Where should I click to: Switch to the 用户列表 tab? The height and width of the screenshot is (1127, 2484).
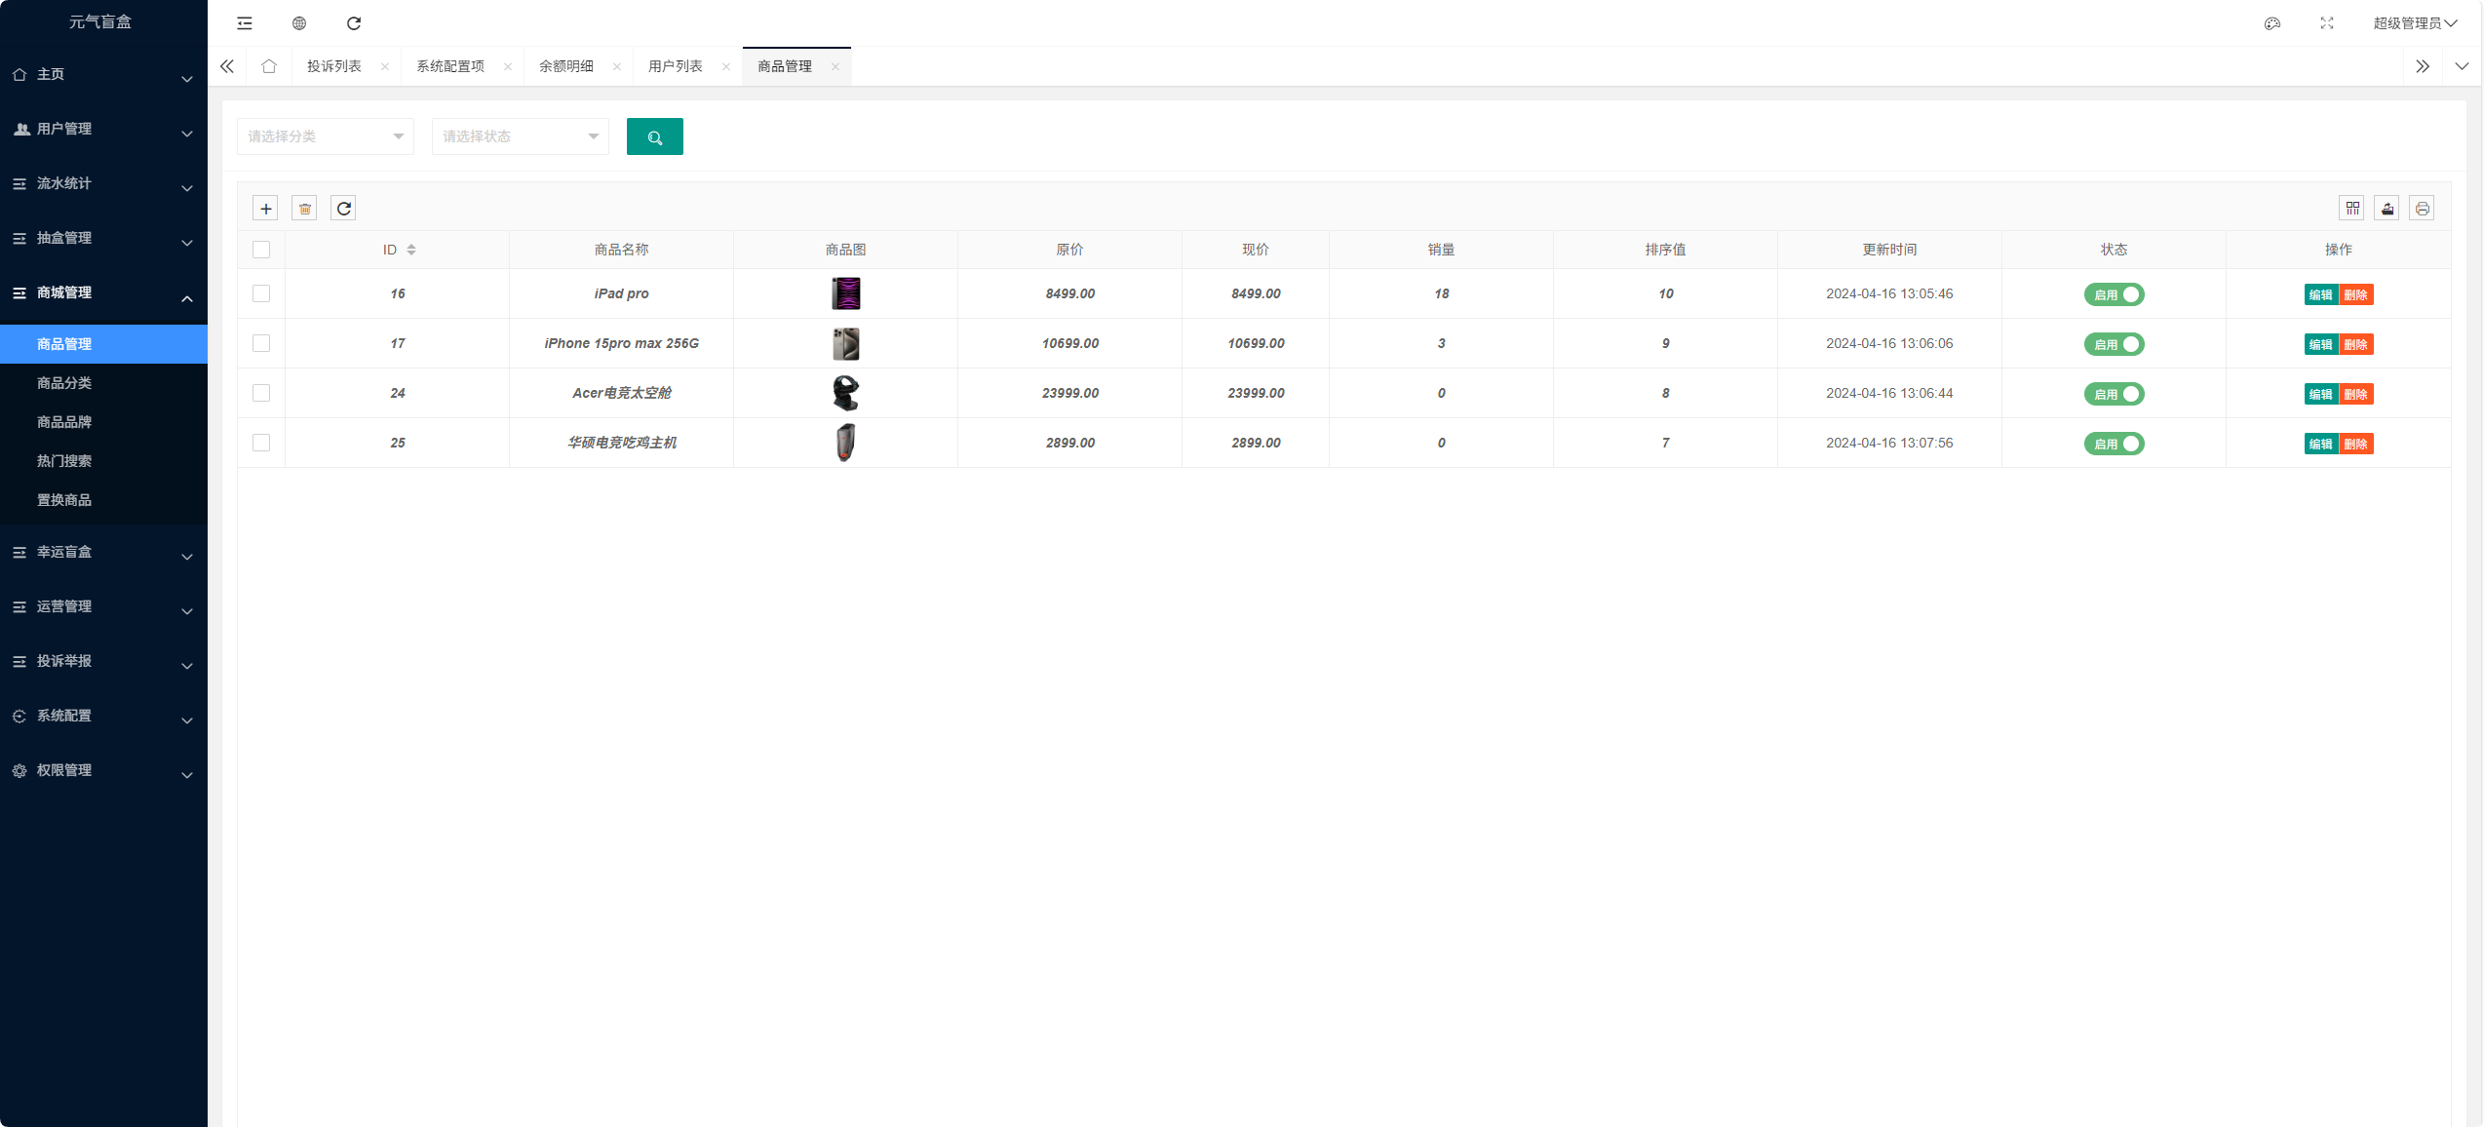(x=675, y=66)
